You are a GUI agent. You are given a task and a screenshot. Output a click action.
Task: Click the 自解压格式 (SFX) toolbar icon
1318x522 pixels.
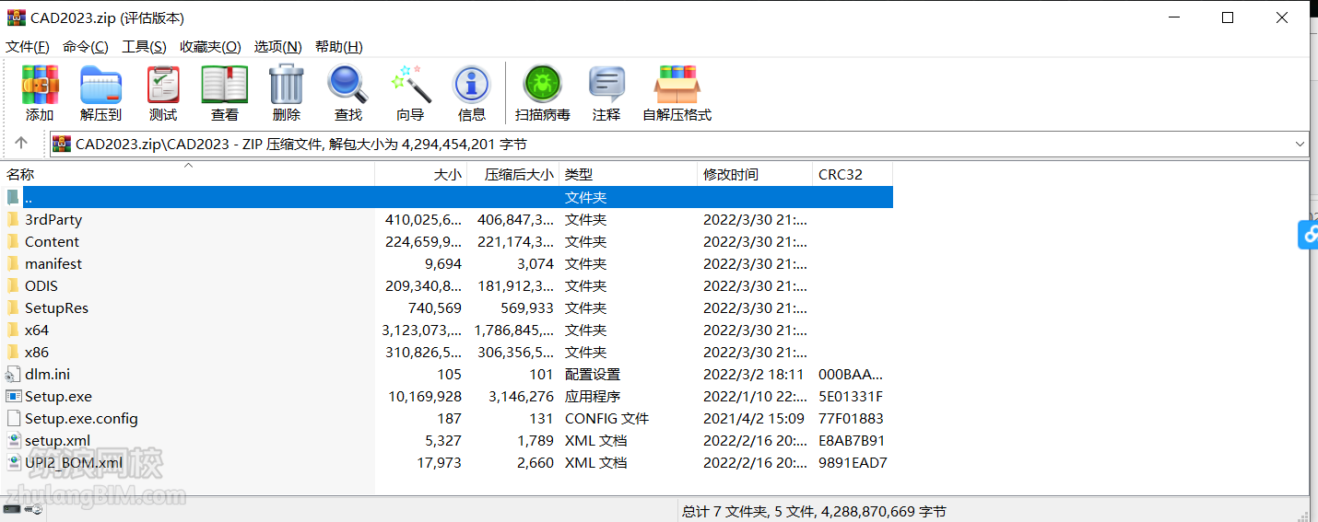677,85
